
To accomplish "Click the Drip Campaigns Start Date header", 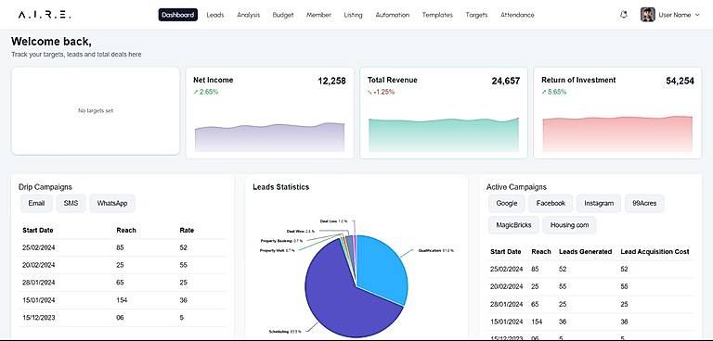I will point(38,230).
